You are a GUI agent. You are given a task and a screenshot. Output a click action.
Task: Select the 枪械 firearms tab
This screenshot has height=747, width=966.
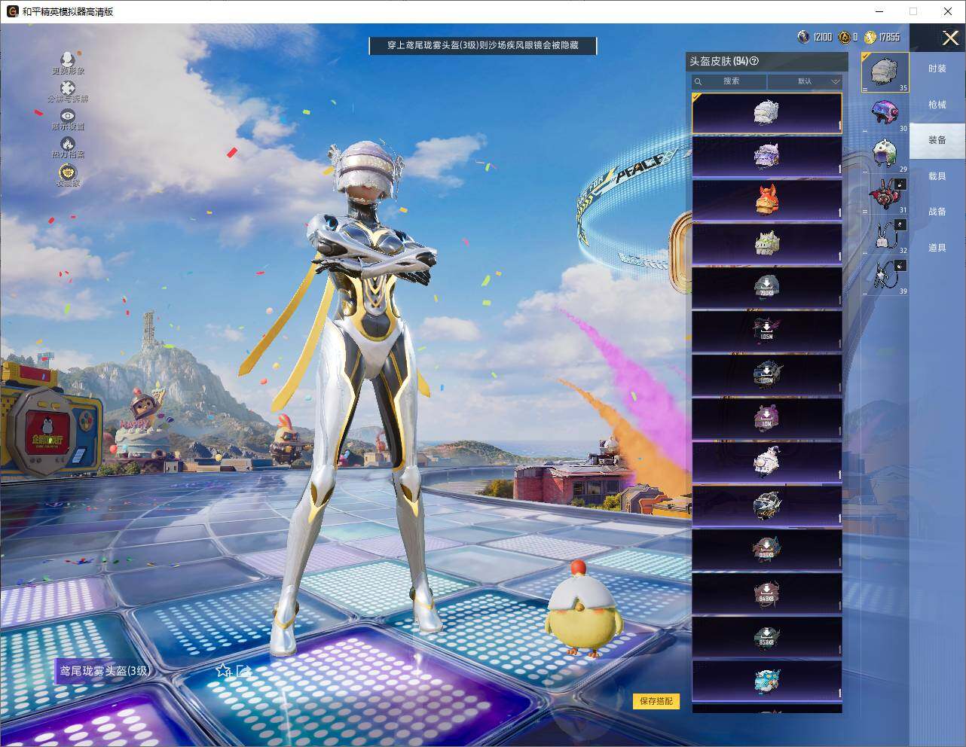pyautogui.click(x=937, y=105)
